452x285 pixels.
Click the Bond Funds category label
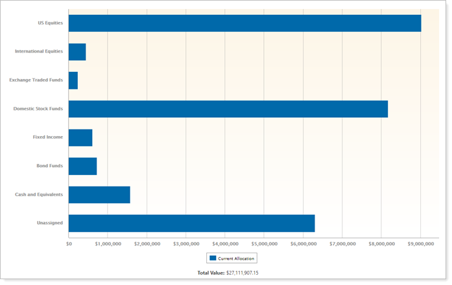coord(49,166)
